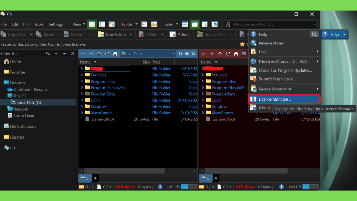Open the Edit menu
357x201 pixels.
pyautogui.click(x=15, y=24)
